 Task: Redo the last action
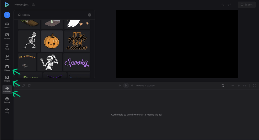coord(229,5)
